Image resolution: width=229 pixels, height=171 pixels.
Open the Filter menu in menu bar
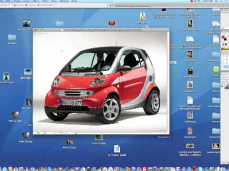click(45, 1)
